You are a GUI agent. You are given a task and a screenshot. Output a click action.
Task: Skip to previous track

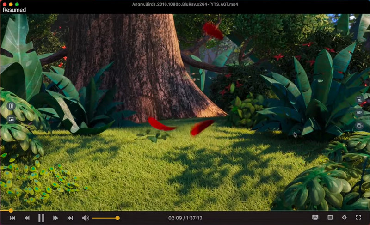pyautogui.click(x=12, y=218)
